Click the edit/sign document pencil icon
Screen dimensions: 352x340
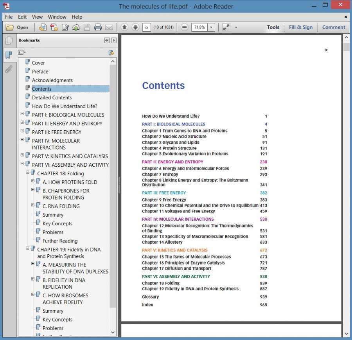pos(65,27)
